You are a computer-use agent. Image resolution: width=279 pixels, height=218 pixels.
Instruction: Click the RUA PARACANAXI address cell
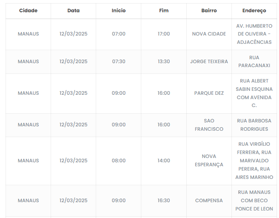[254, 62]
